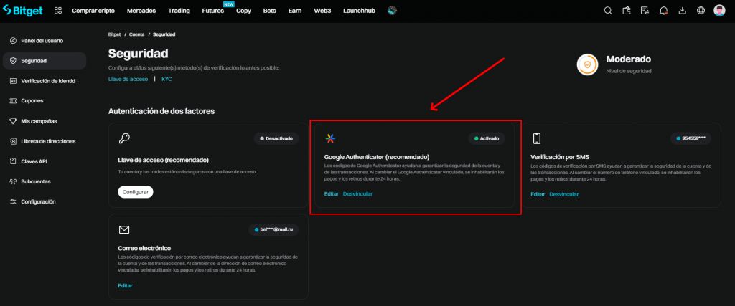
Task: Open Launchhub menu
Action: coord(359,11)
